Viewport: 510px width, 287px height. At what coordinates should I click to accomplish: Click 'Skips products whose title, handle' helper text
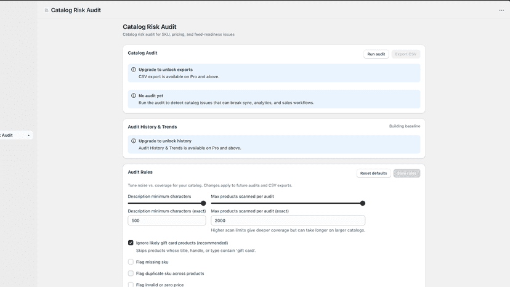click(196, 251)
